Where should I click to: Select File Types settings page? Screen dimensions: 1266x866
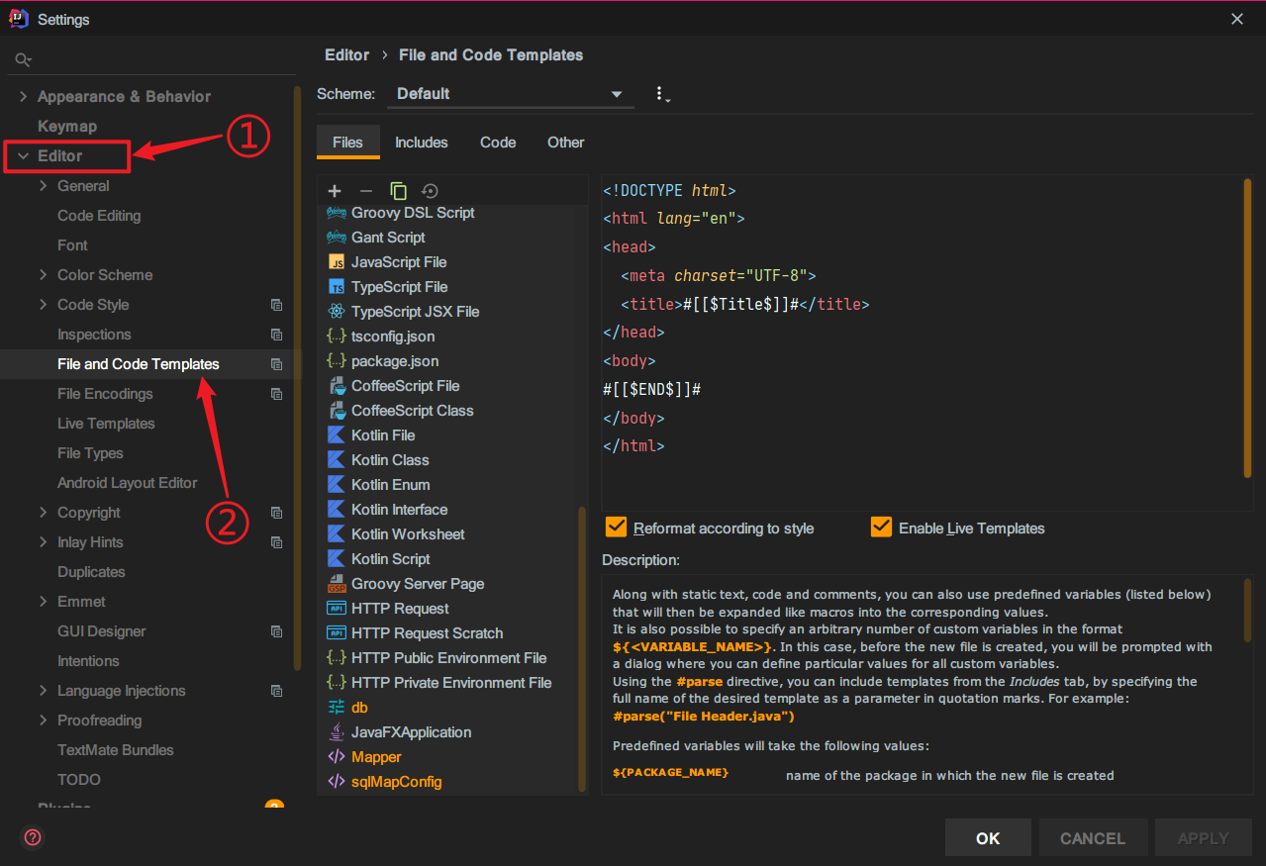pyautogui.click(x=90, y=453)
